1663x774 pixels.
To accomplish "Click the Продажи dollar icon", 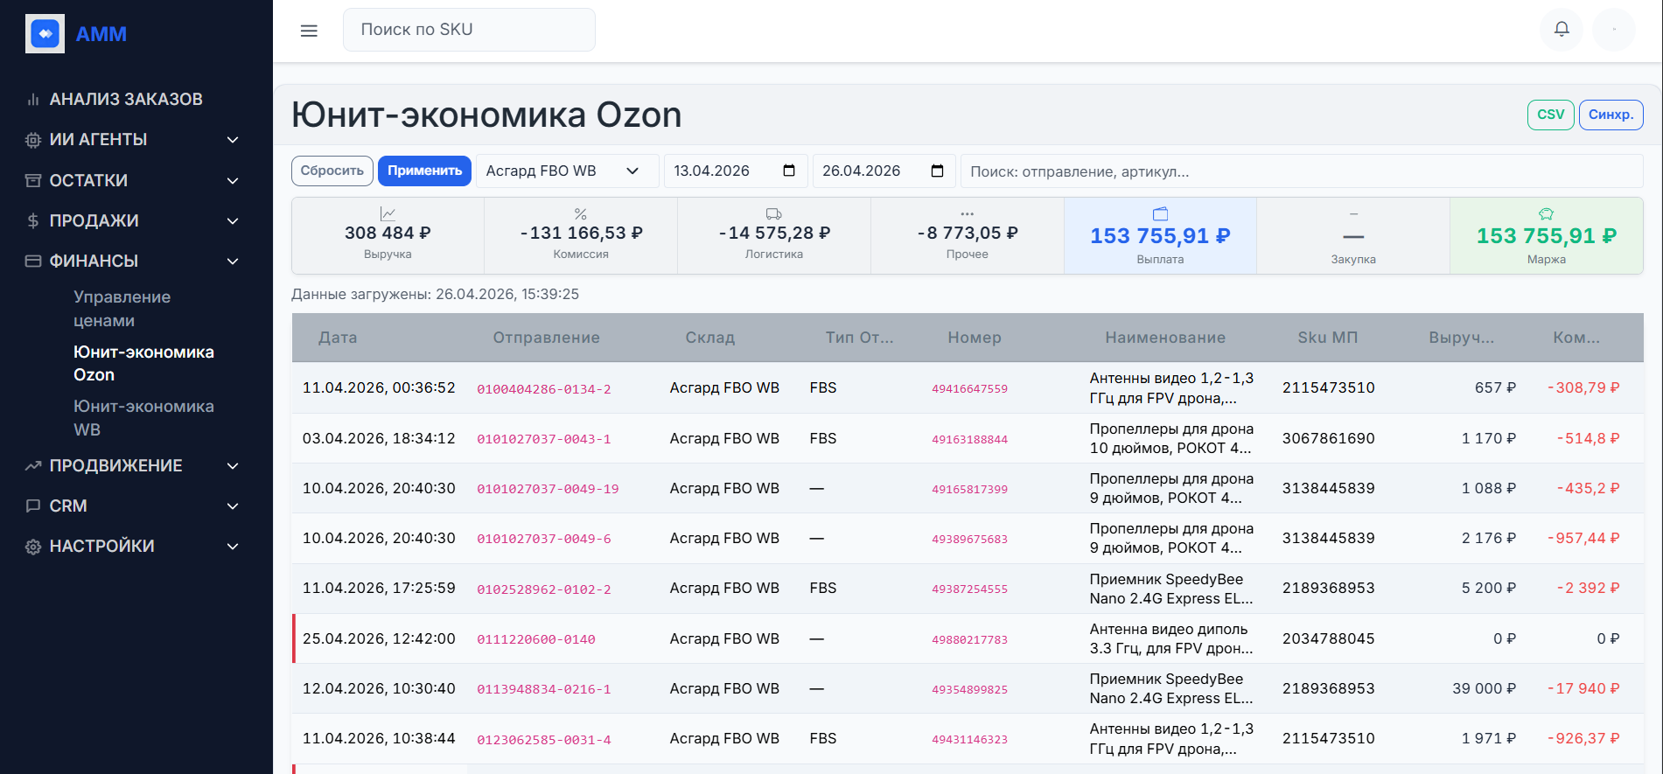I will pos(33,220).
